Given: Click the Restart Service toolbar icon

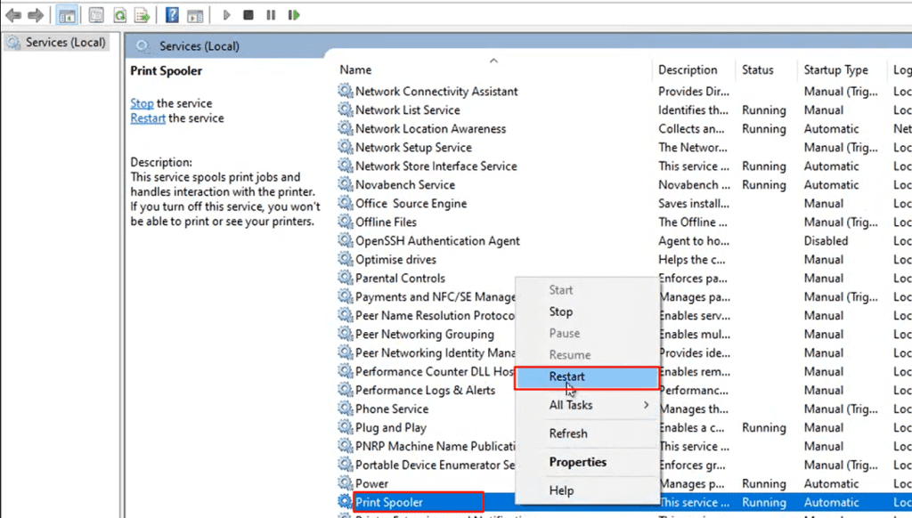Looking at the screenshot, I should pos(293,15).
